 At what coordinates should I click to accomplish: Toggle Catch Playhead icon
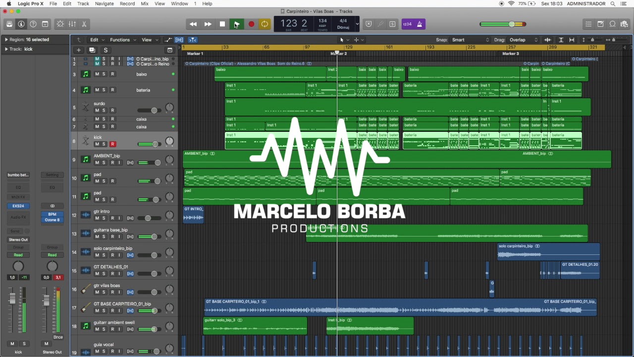193,40
